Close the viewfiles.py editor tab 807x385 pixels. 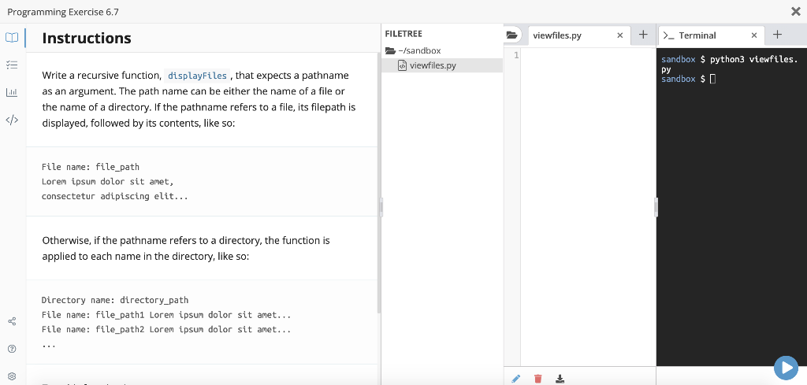[619, 35]
